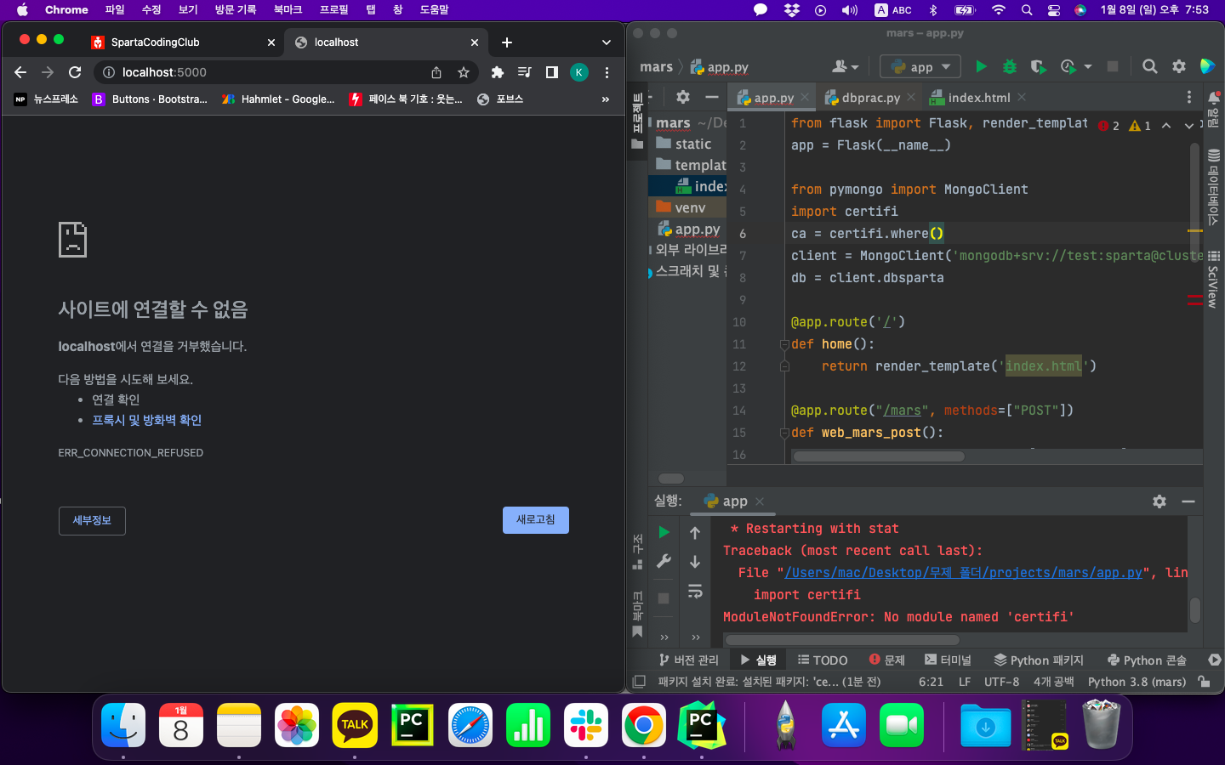
Task: Share this page icon in Chrome address bar
Action: click(x=436, y=72)
